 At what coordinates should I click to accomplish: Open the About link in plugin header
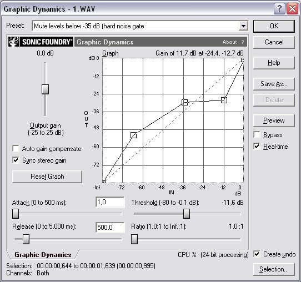coord(229,42)
